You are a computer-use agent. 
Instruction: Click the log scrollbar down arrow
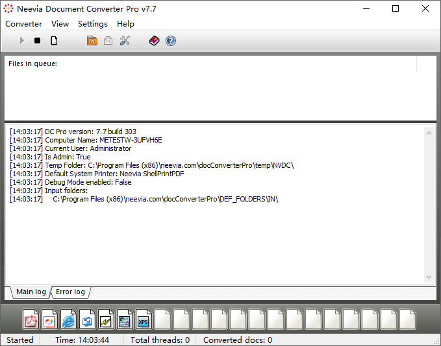point(429,277)
